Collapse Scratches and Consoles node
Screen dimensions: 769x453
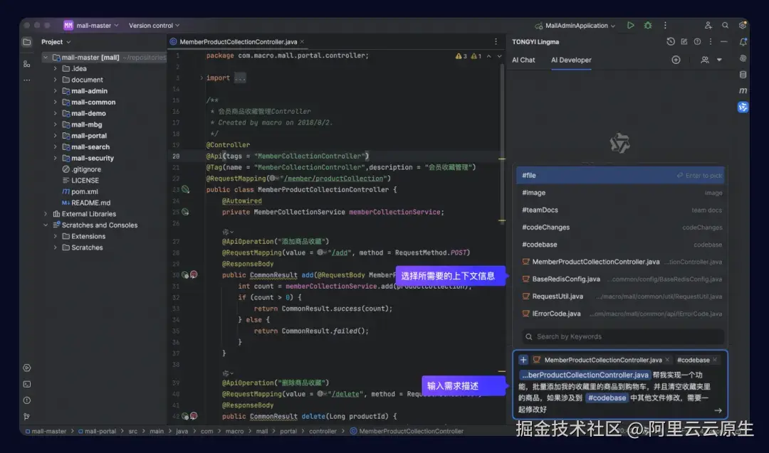coord(46,225)
